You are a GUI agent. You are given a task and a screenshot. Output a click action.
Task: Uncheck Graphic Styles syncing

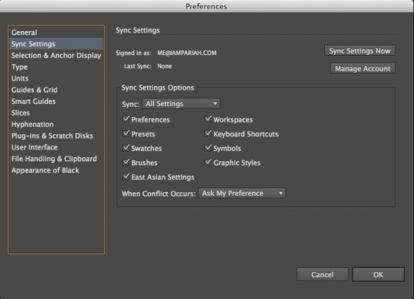[x=208, y=162]
